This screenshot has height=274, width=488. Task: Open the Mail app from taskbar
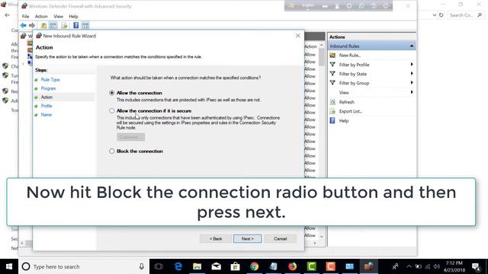tap(216, 266)
